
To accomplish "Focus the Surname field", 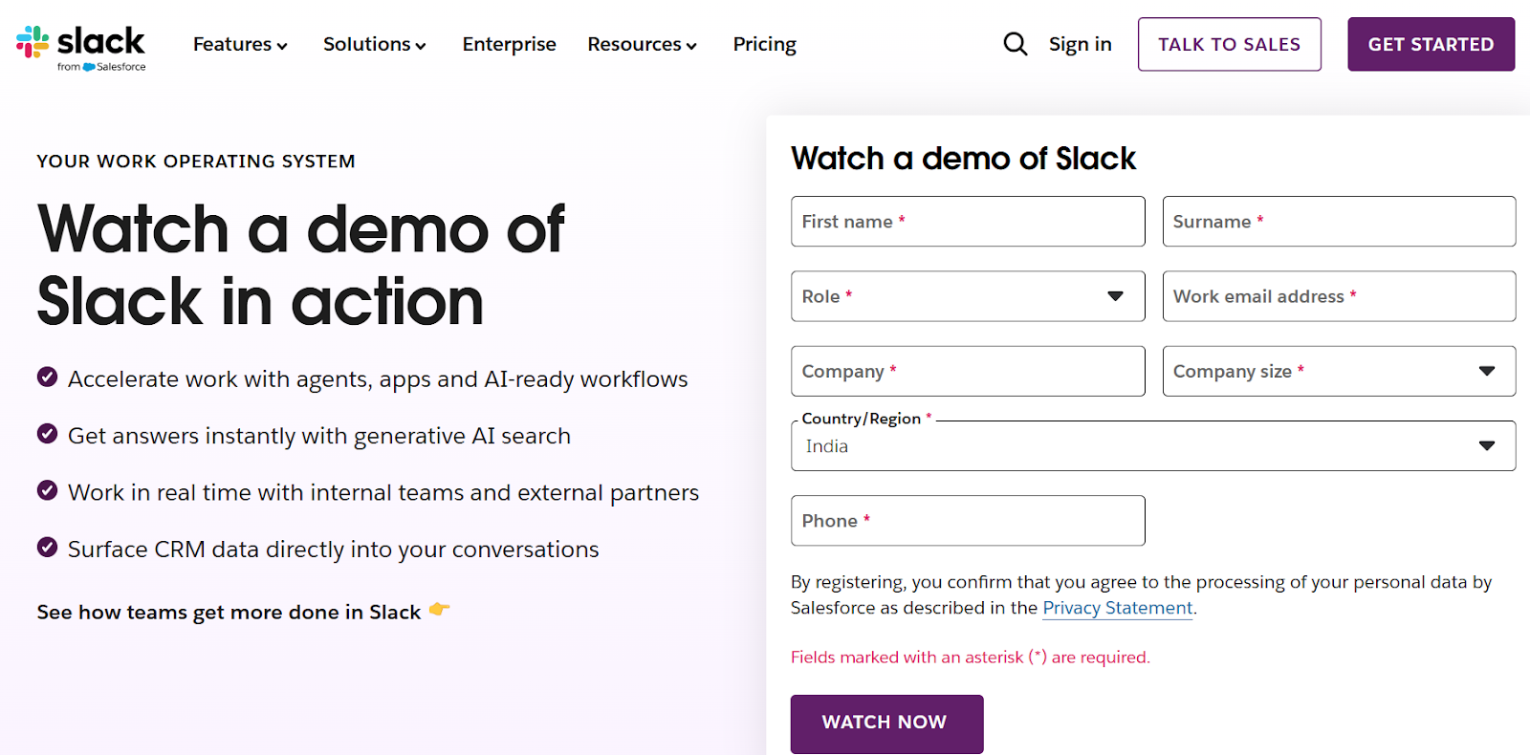I will (1339, 222).
